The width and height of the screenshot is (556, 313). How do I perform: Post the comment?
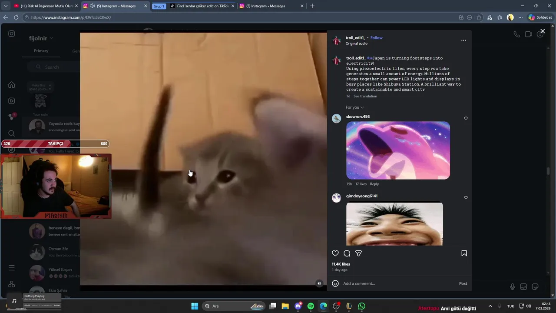click(x=463, y=283)
